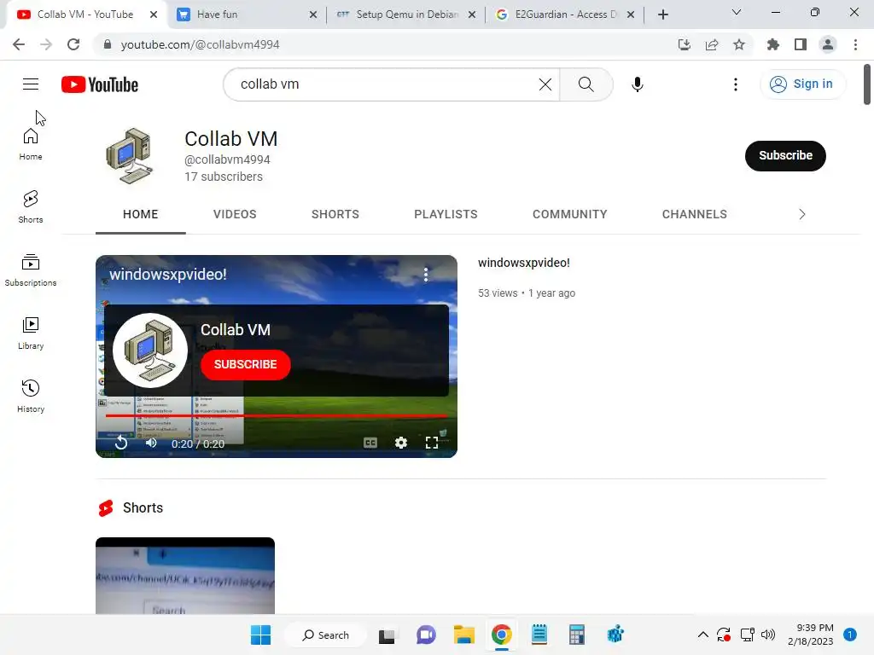Click the red video progress bar
Viewport: 874px width, 655px height.
pos(277,415)
